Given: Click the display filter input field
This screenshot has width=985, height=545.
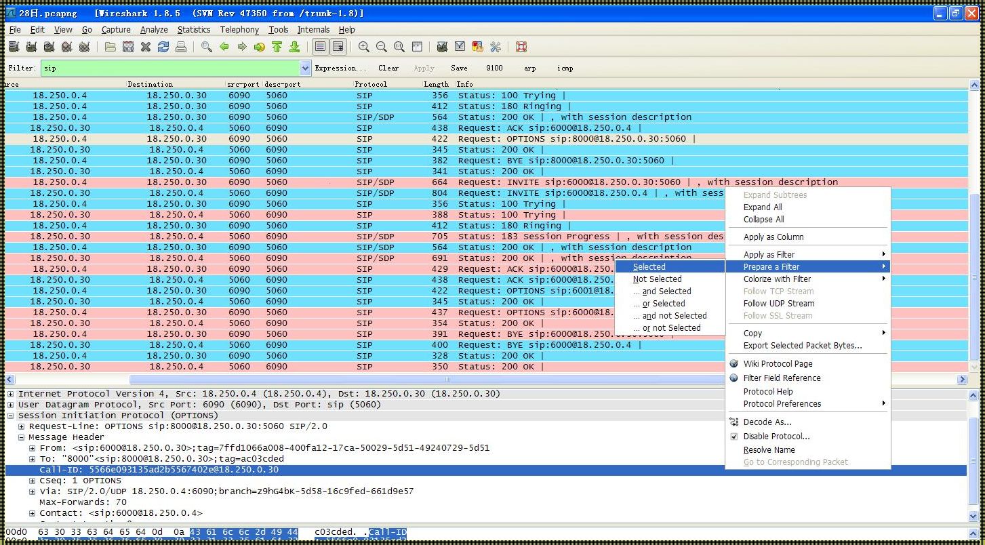Looking at the screenshot, I should (x=170, y=68).
